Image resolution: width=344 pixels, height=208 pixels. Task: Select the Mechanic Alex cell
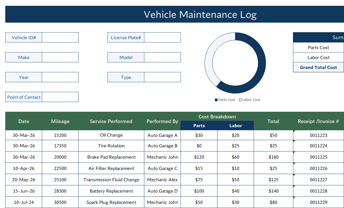(x=162, y=180)
